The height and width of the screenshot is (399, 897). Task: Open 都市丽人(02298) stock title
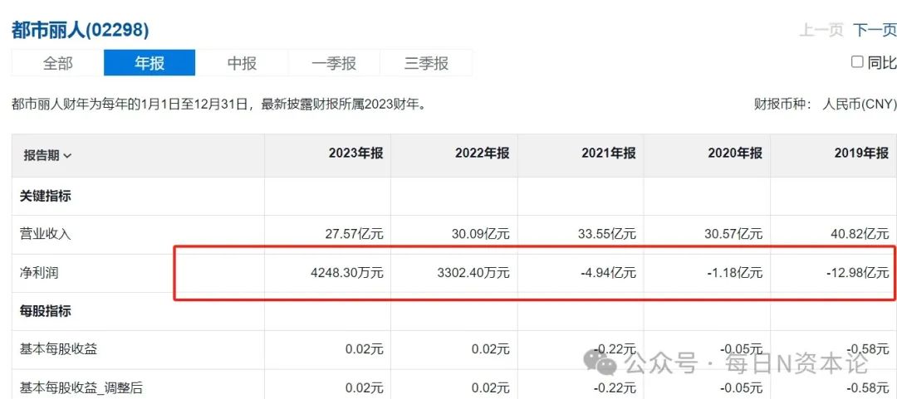point(80,30)
